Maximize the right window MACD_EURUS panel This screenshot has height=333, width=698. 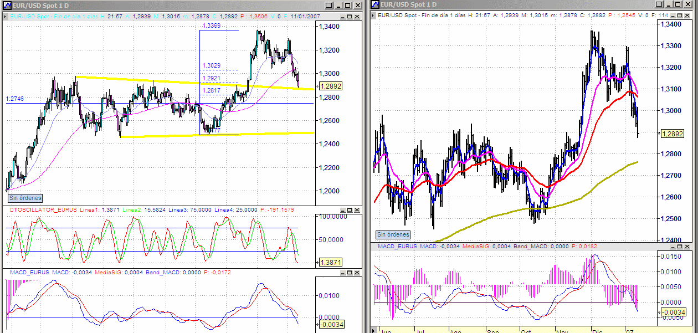pos(680,247)
